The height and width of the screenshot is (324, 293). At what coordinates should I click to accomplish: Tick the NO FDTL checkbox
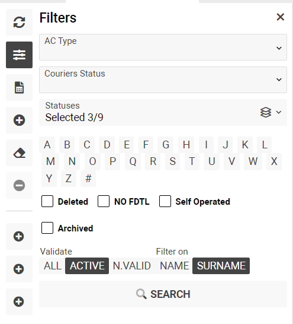pyautogui.click(x=104, y=201)
